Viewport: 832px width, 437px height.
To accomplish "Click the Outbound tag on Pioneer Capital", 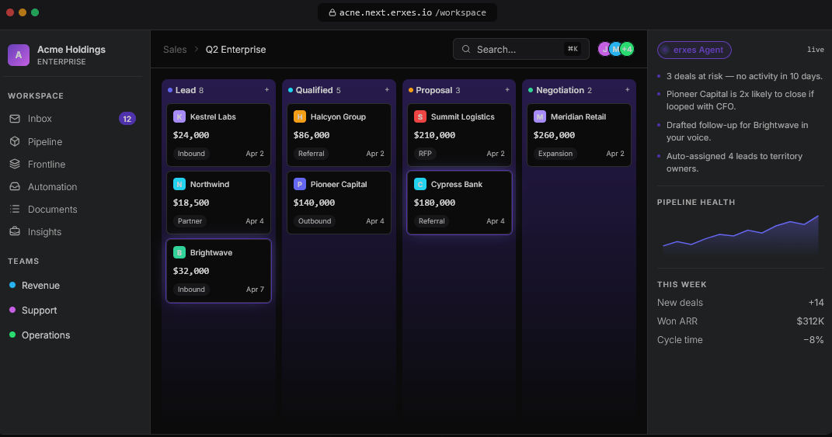I will tap(315, 221).
